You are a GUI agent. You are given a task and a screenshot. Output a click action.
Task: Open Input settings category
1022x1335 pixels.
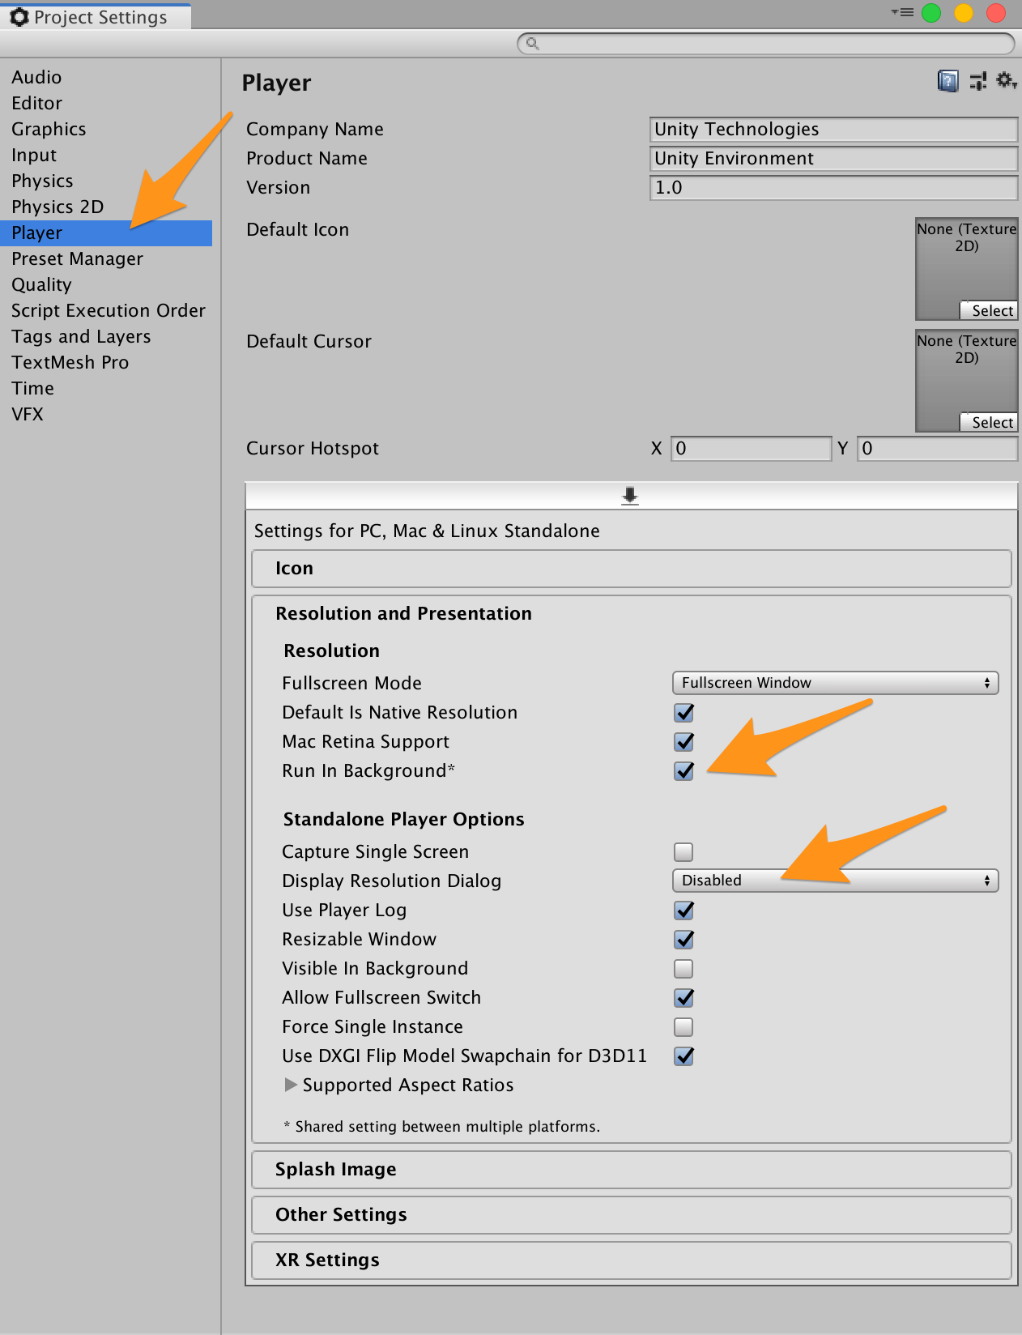point(106,156)
